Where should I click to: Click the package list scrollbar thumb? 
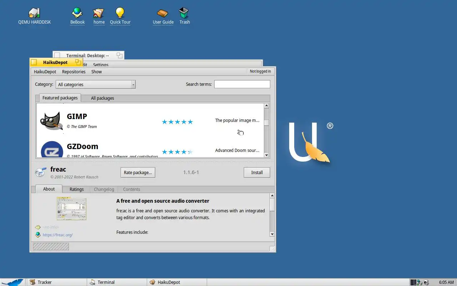(266, 122)
